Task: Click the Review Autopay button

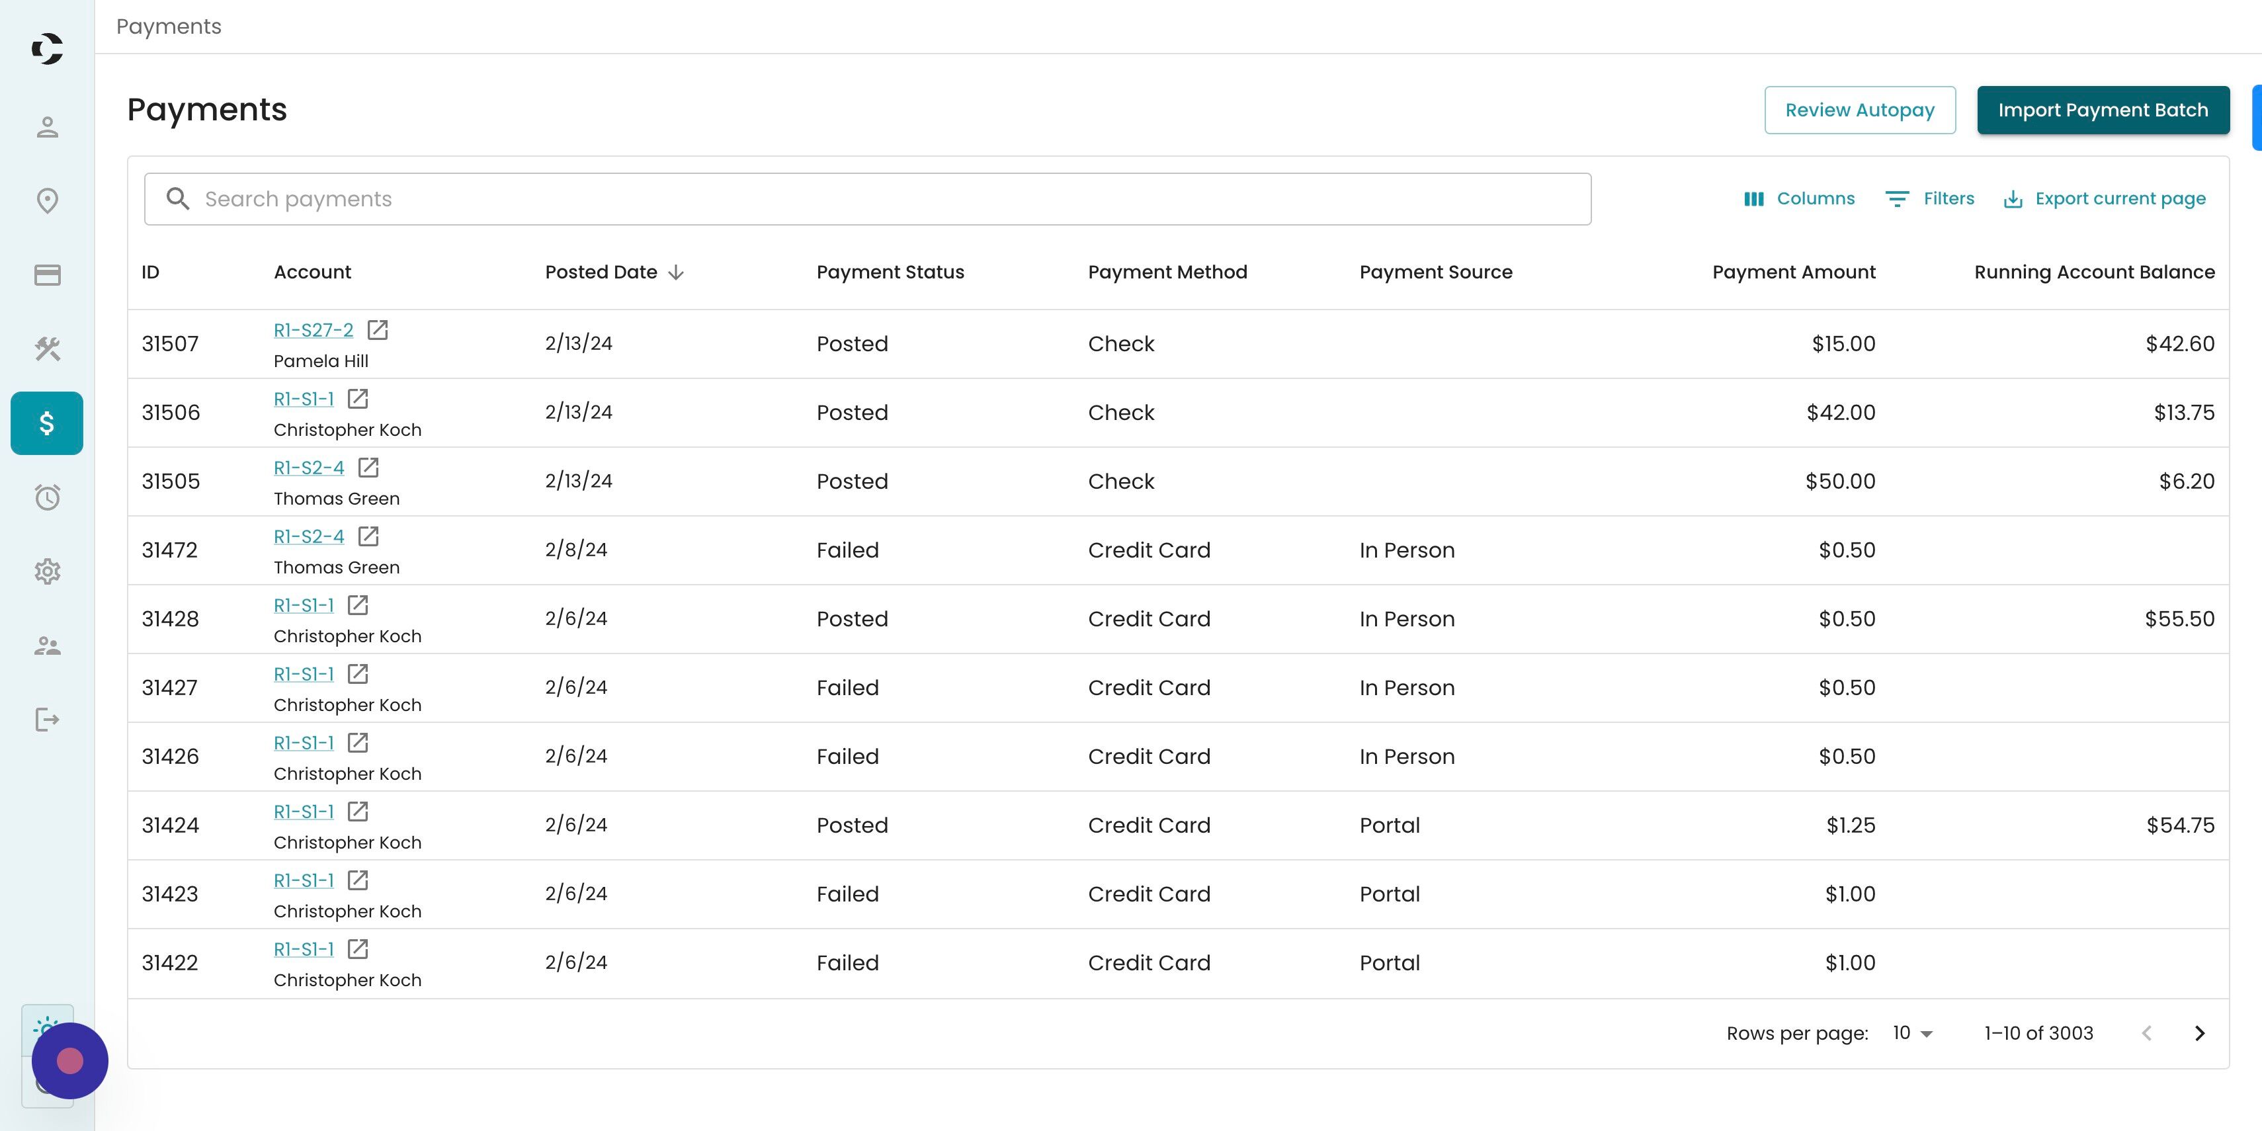Action: 1859,110
